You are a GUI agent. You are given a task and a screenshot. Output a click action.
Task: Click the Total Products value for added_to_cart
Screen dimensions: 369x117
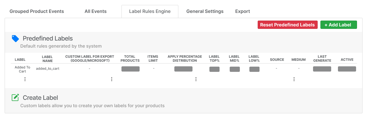pos(130,69)
